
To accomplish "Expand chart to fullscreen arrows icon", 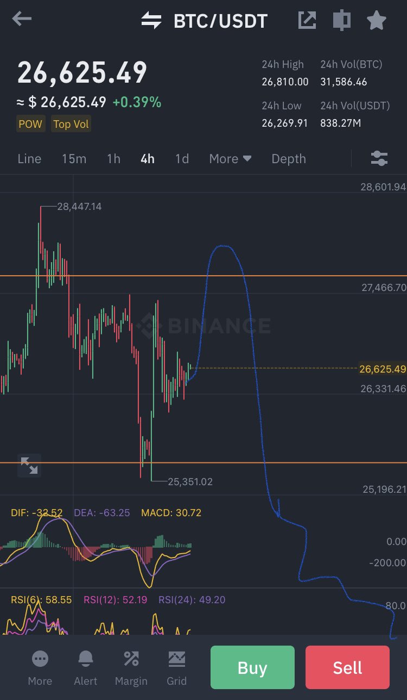I will (x=29, y=466).
